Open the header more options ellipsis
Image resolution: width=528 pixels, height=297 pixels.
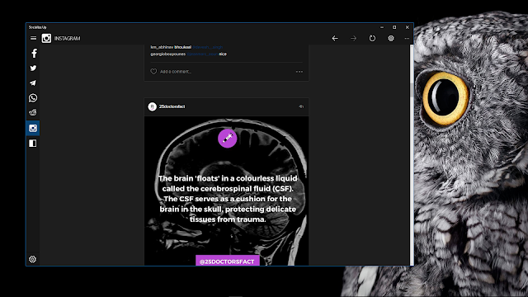[407, 39]
